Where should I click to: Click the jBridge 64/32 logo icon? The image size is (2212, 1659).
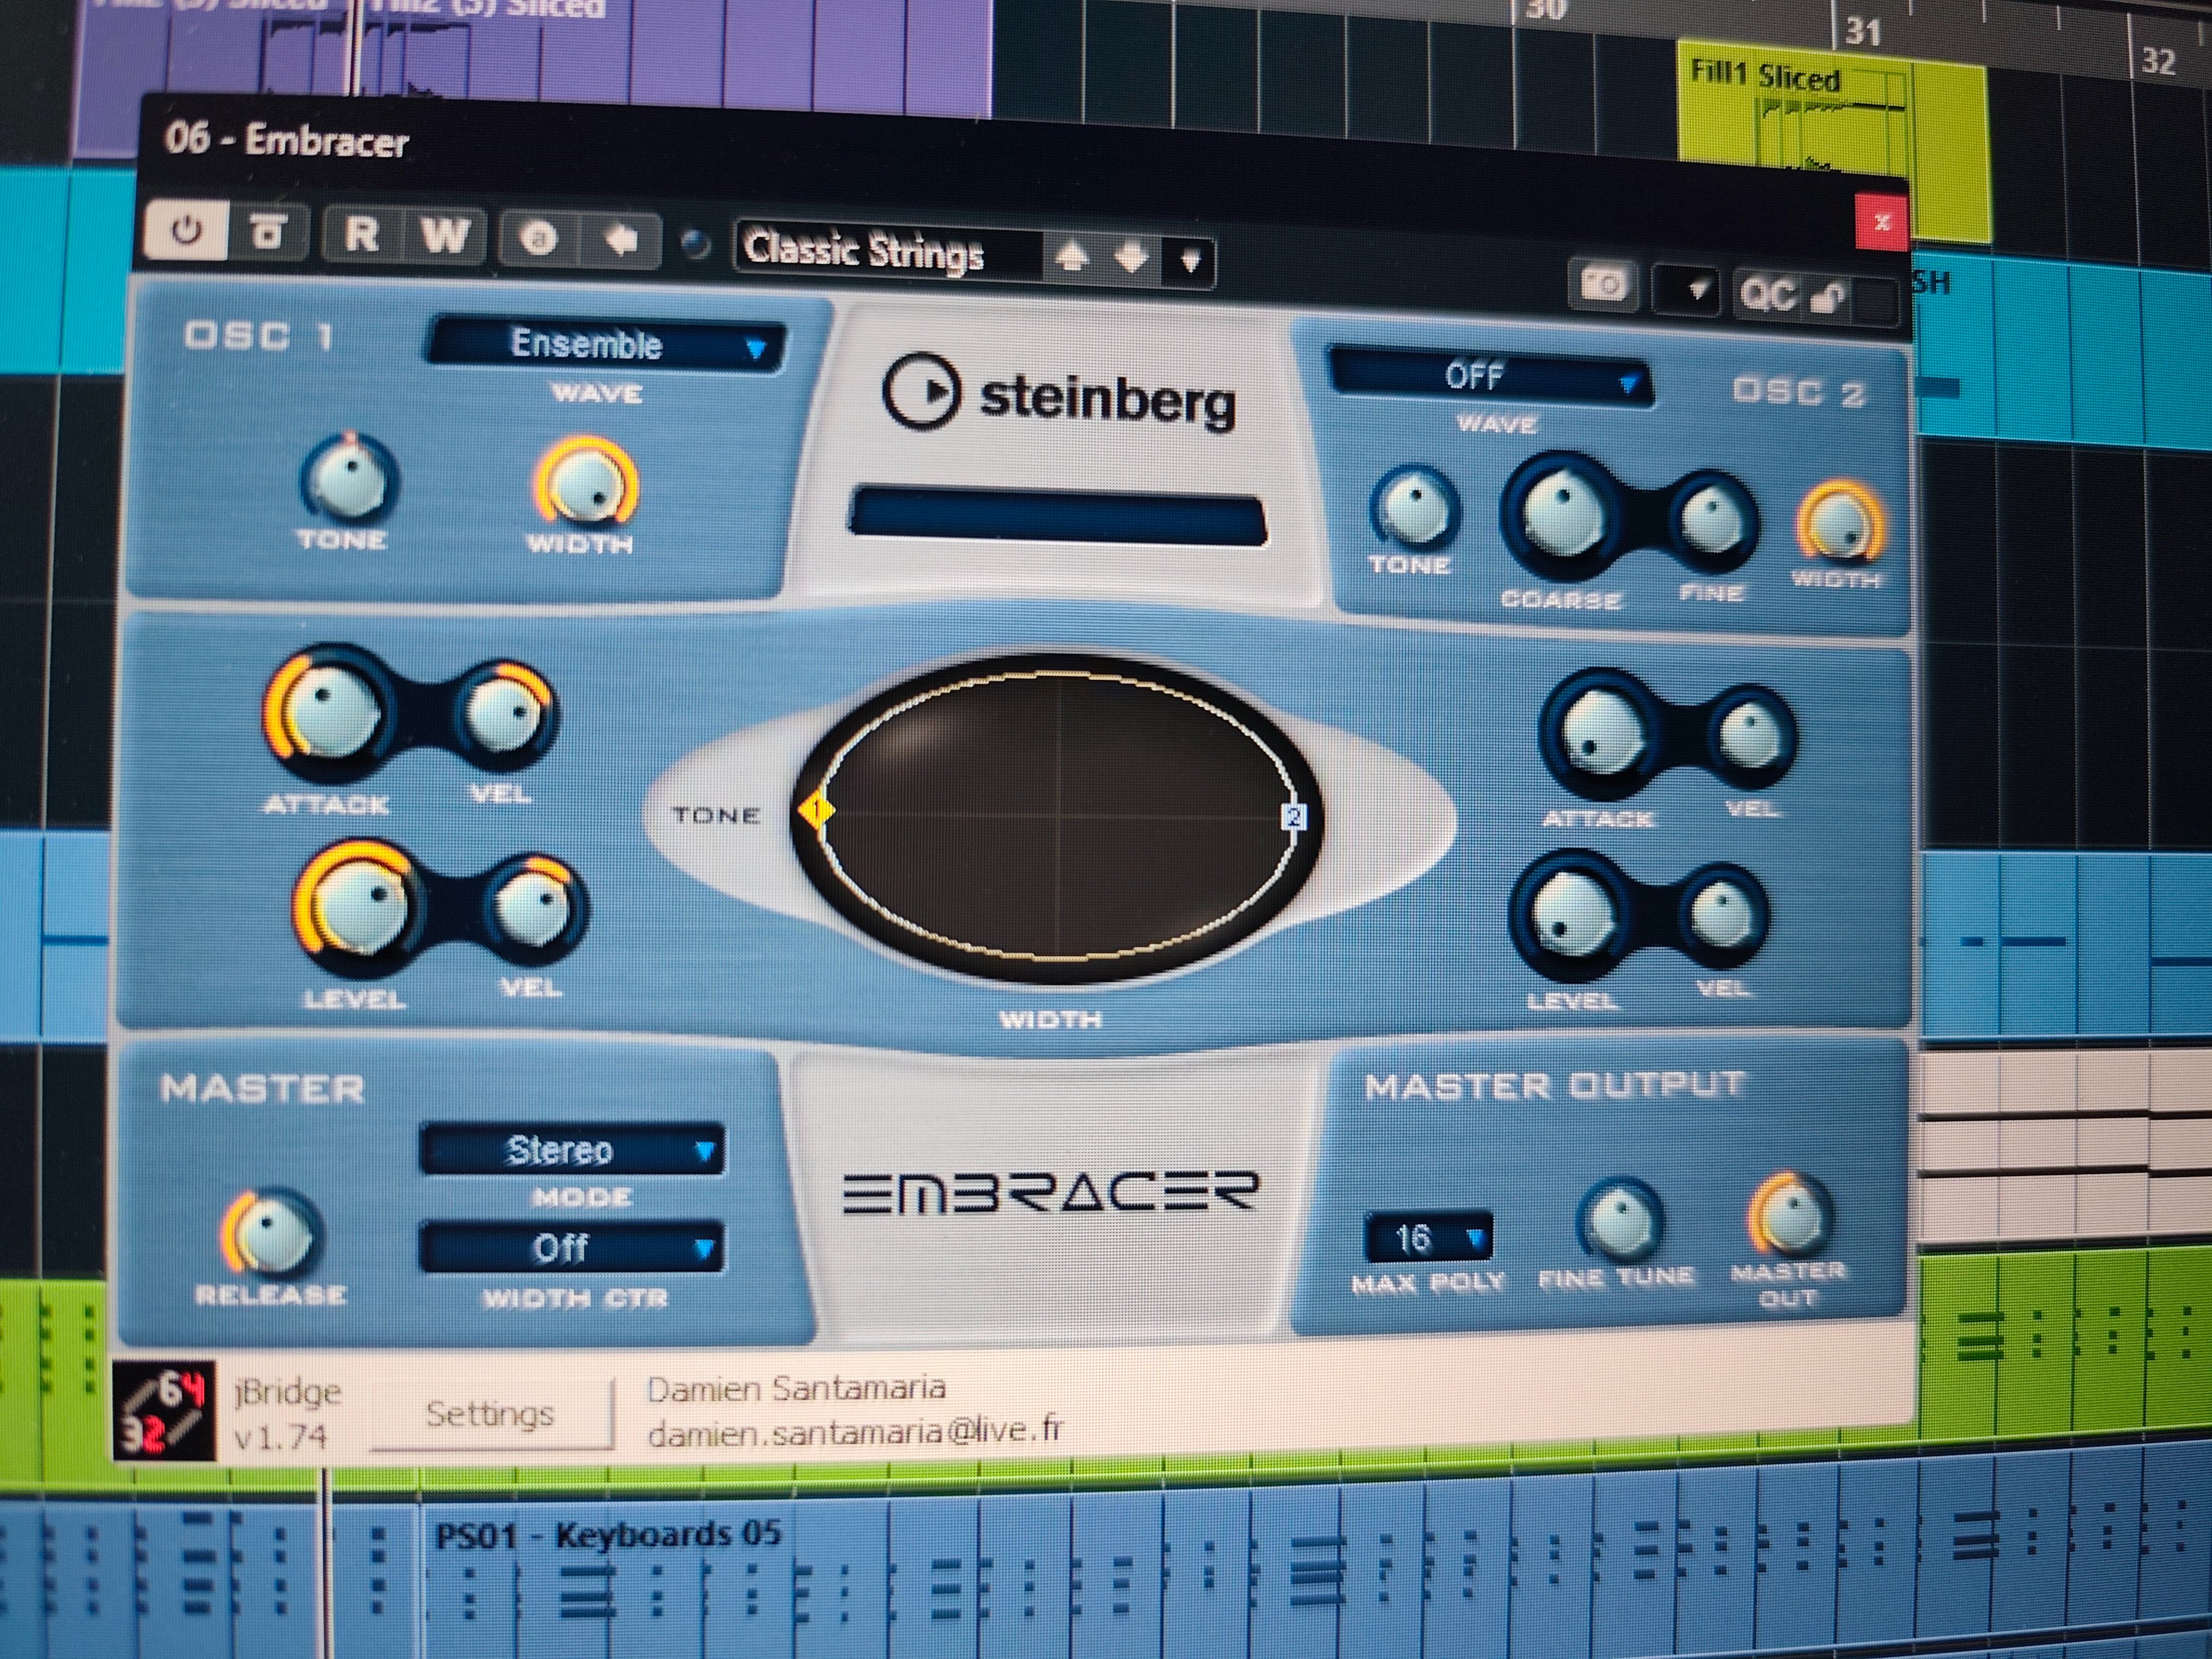(x=164, y=1411)
